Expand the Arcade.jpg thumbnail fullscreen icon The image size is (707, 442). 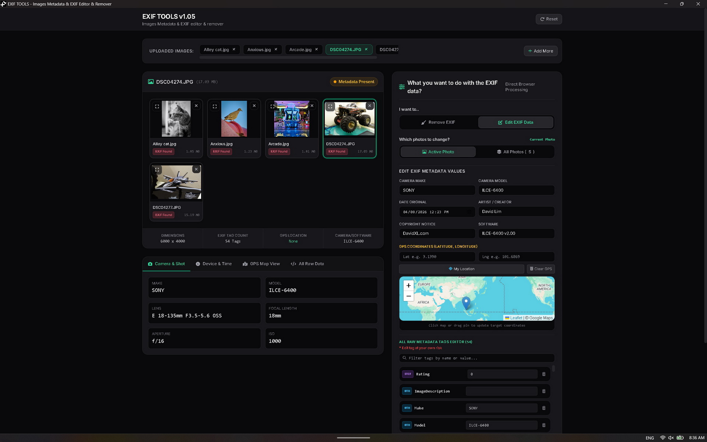(x=272, y=106)
